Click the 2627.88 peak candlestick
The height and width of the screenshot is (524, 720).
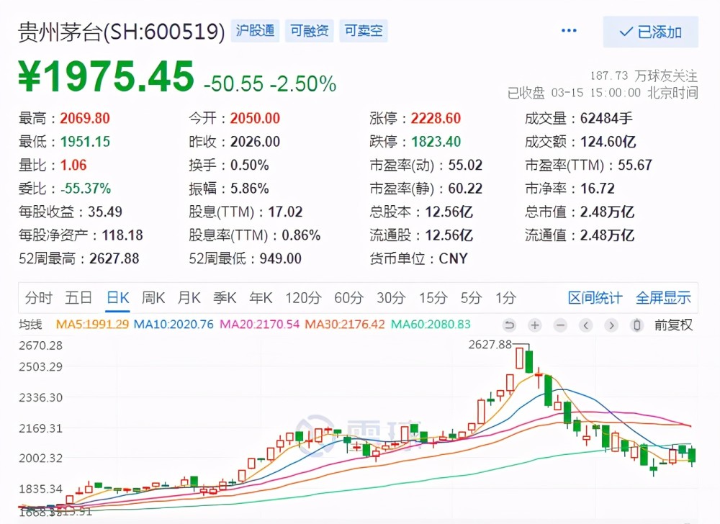[519, 358]
